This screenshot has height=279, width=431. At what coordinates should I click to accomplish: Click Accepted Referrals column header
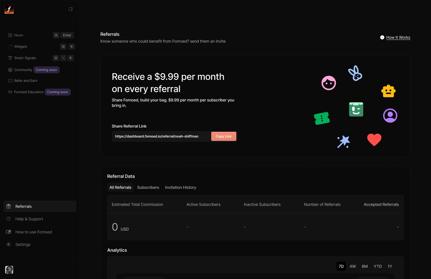[x=381, y=205]
